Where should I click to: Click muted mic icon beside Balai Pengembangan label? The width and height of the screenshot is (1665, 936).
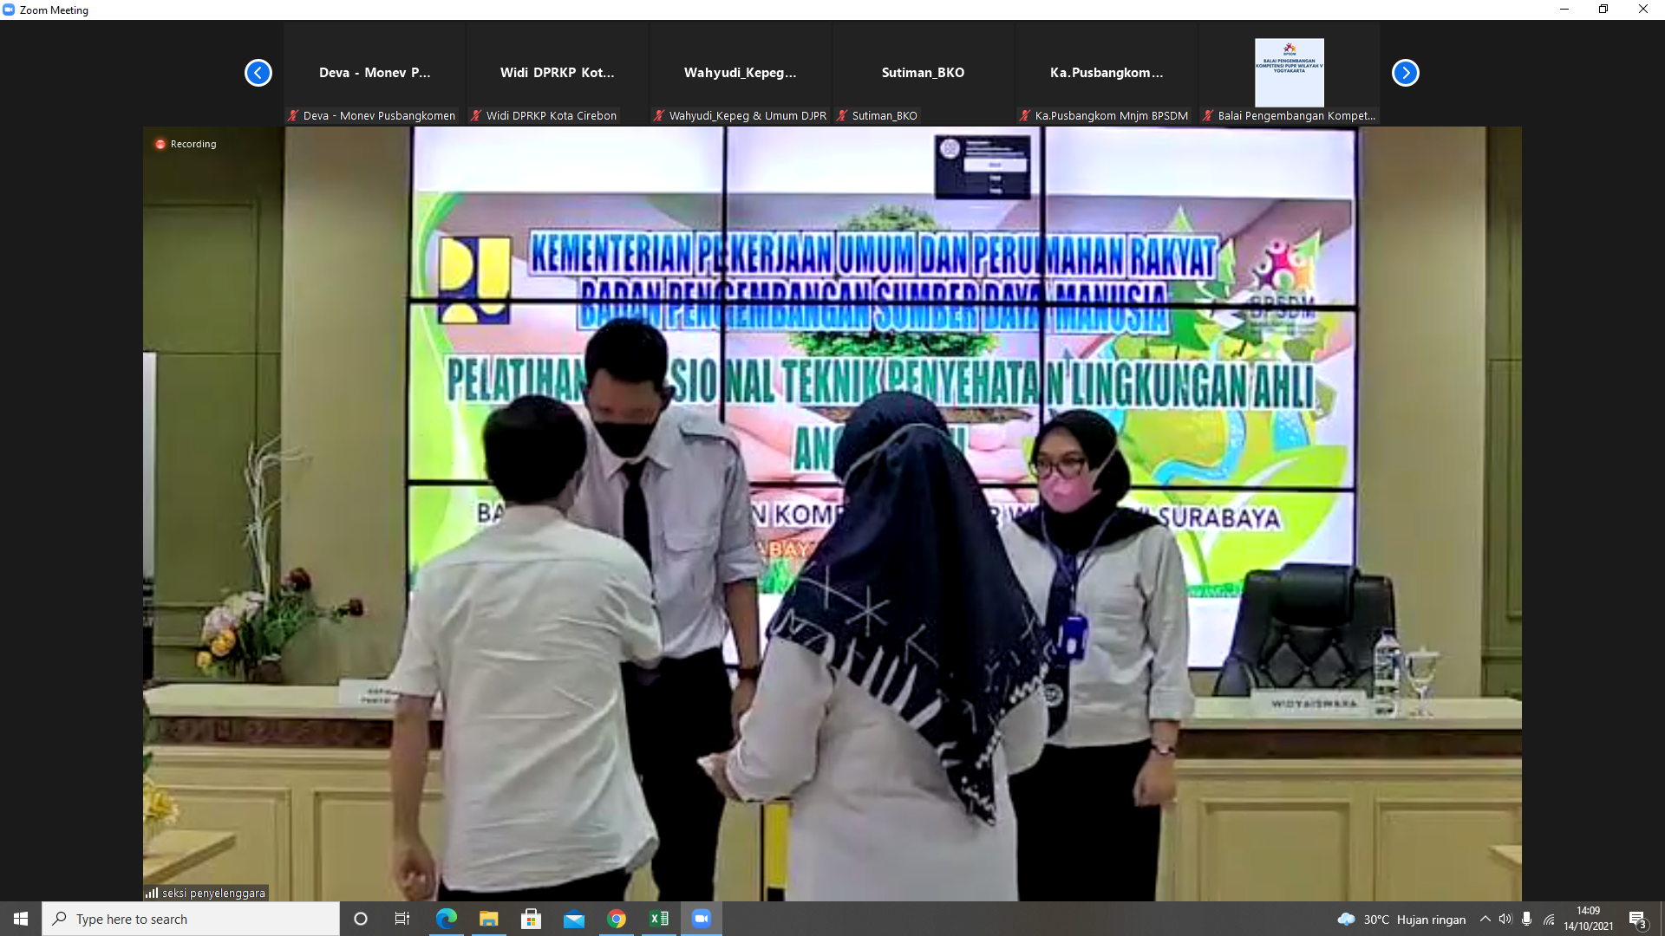point(1208,115)
